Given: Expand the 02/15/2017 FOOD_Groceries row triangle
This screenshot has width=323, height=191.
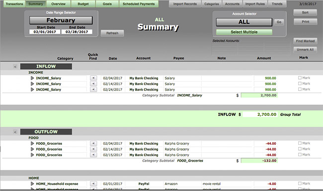Looking at the screenshot, I should click(32, 155).
